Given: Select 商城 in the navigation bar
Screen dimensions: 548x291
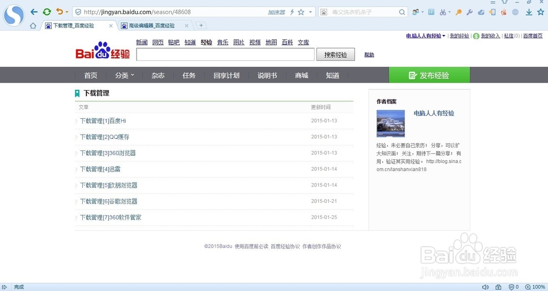Looking at the screenshot, I should (301, 75).
